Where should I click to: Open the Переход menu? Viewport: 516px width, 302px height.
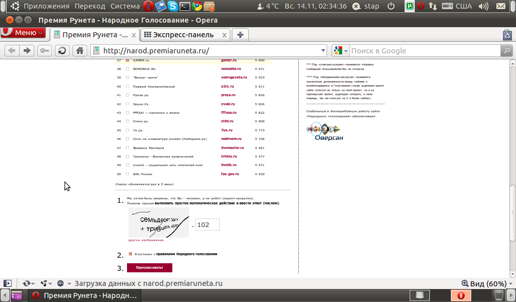click(x=90, y=6)
